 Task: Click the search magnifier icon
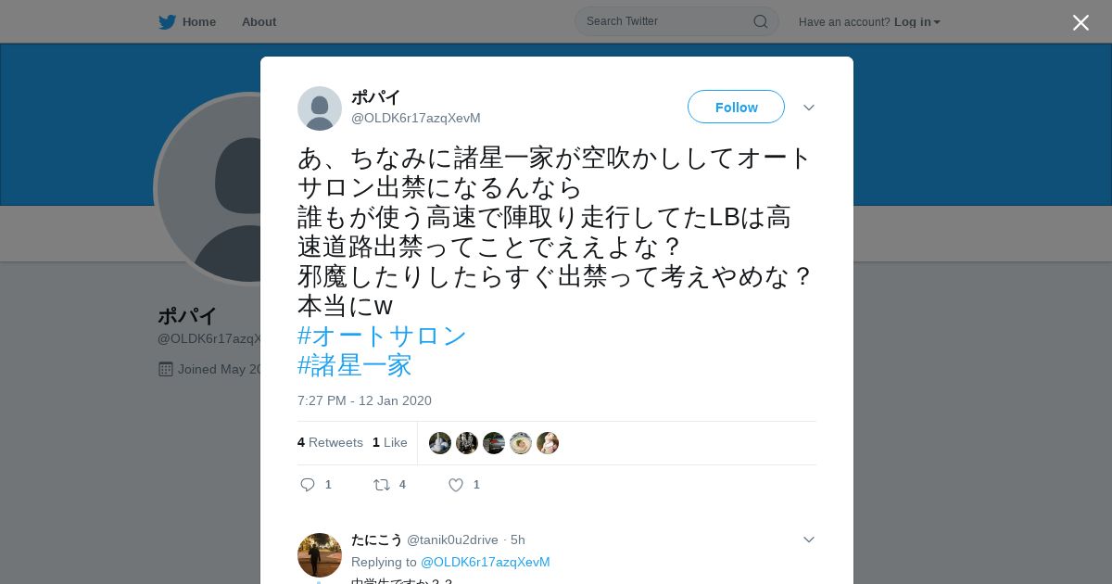(x=760, y=21)
